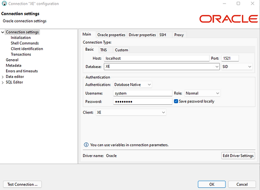Click the Test Connection button
The height and width of the screenshot is (190, 260).
[22, 184]
